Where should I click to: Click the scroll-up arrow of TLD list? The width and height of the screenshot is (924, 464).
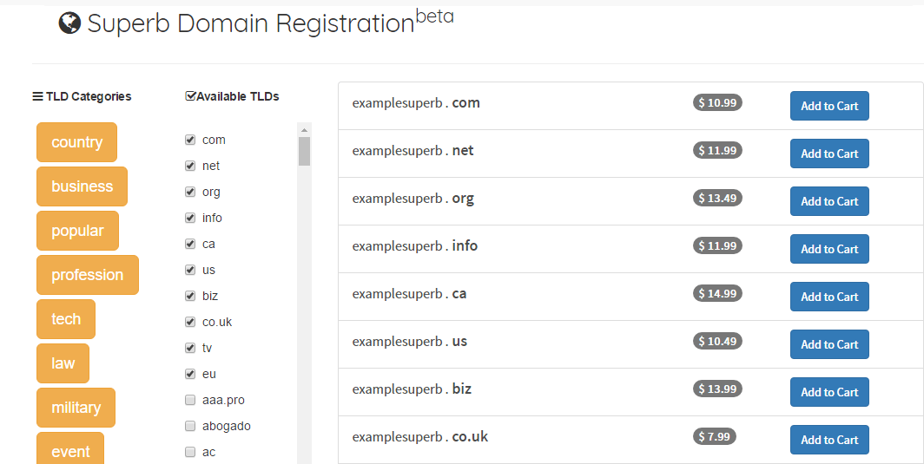pyautogui.click(x=304, y=130)
